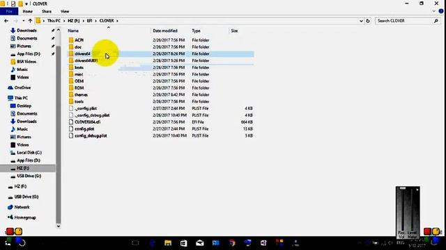
Task: Expand the chevron after CLOVER in path
Action: pyautogui.click(x=117, y=21)
